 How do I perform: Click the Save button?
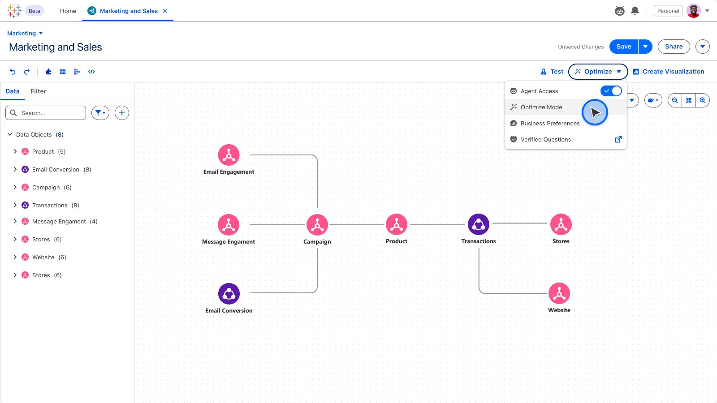[624, 47]
